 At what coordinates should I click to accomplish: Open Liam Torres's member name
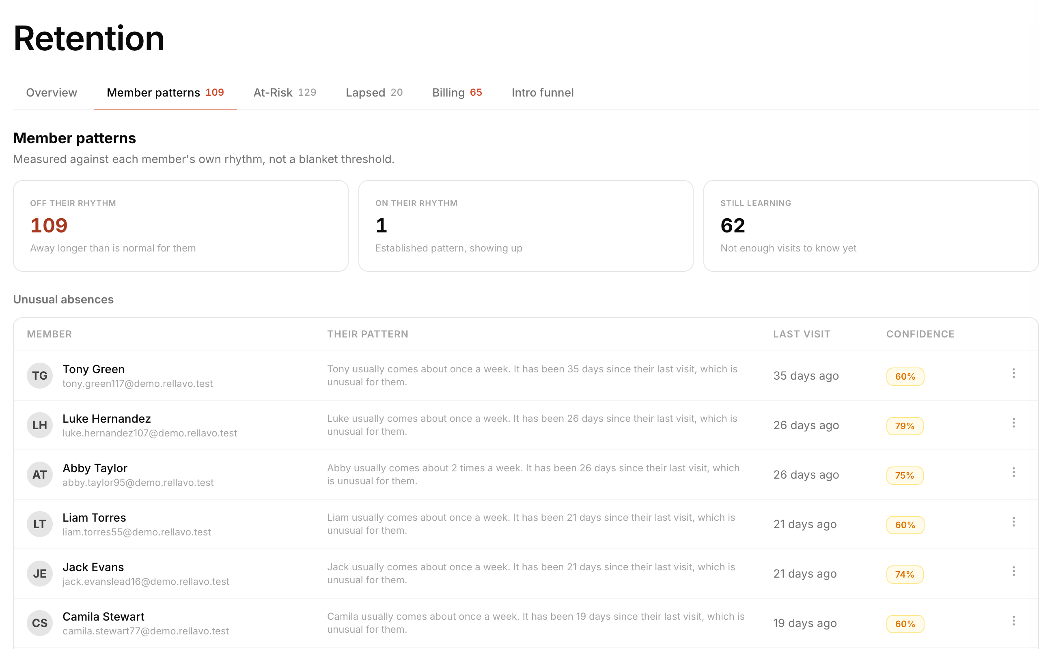point(94,518)
